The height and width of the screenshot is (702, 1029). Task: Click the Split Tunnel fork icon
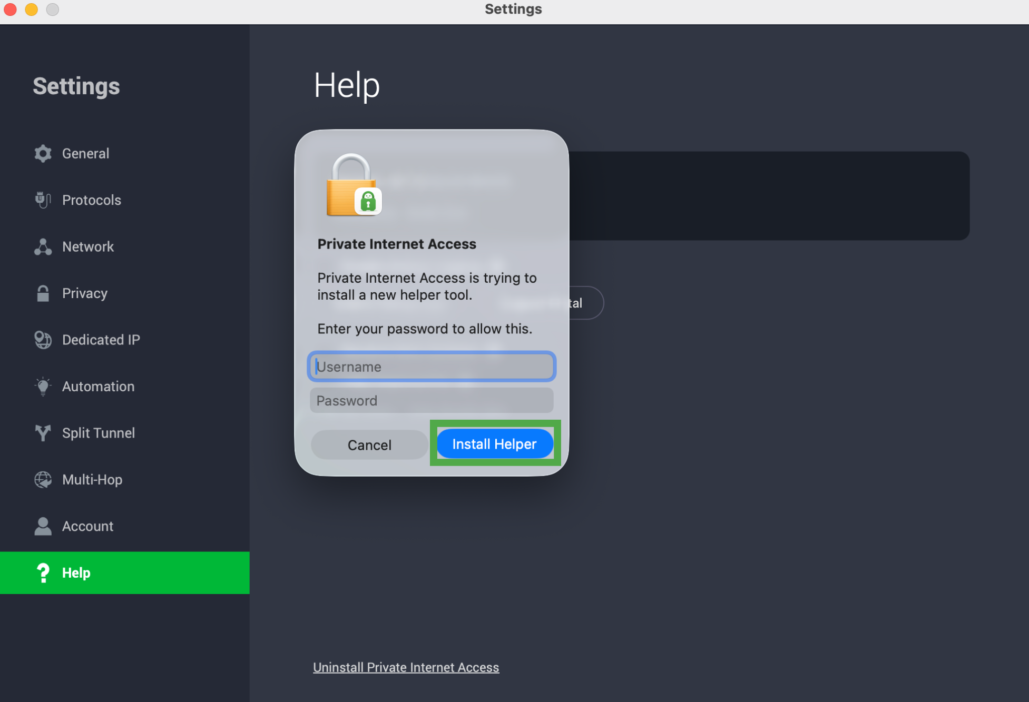click(x=43, y=433)
